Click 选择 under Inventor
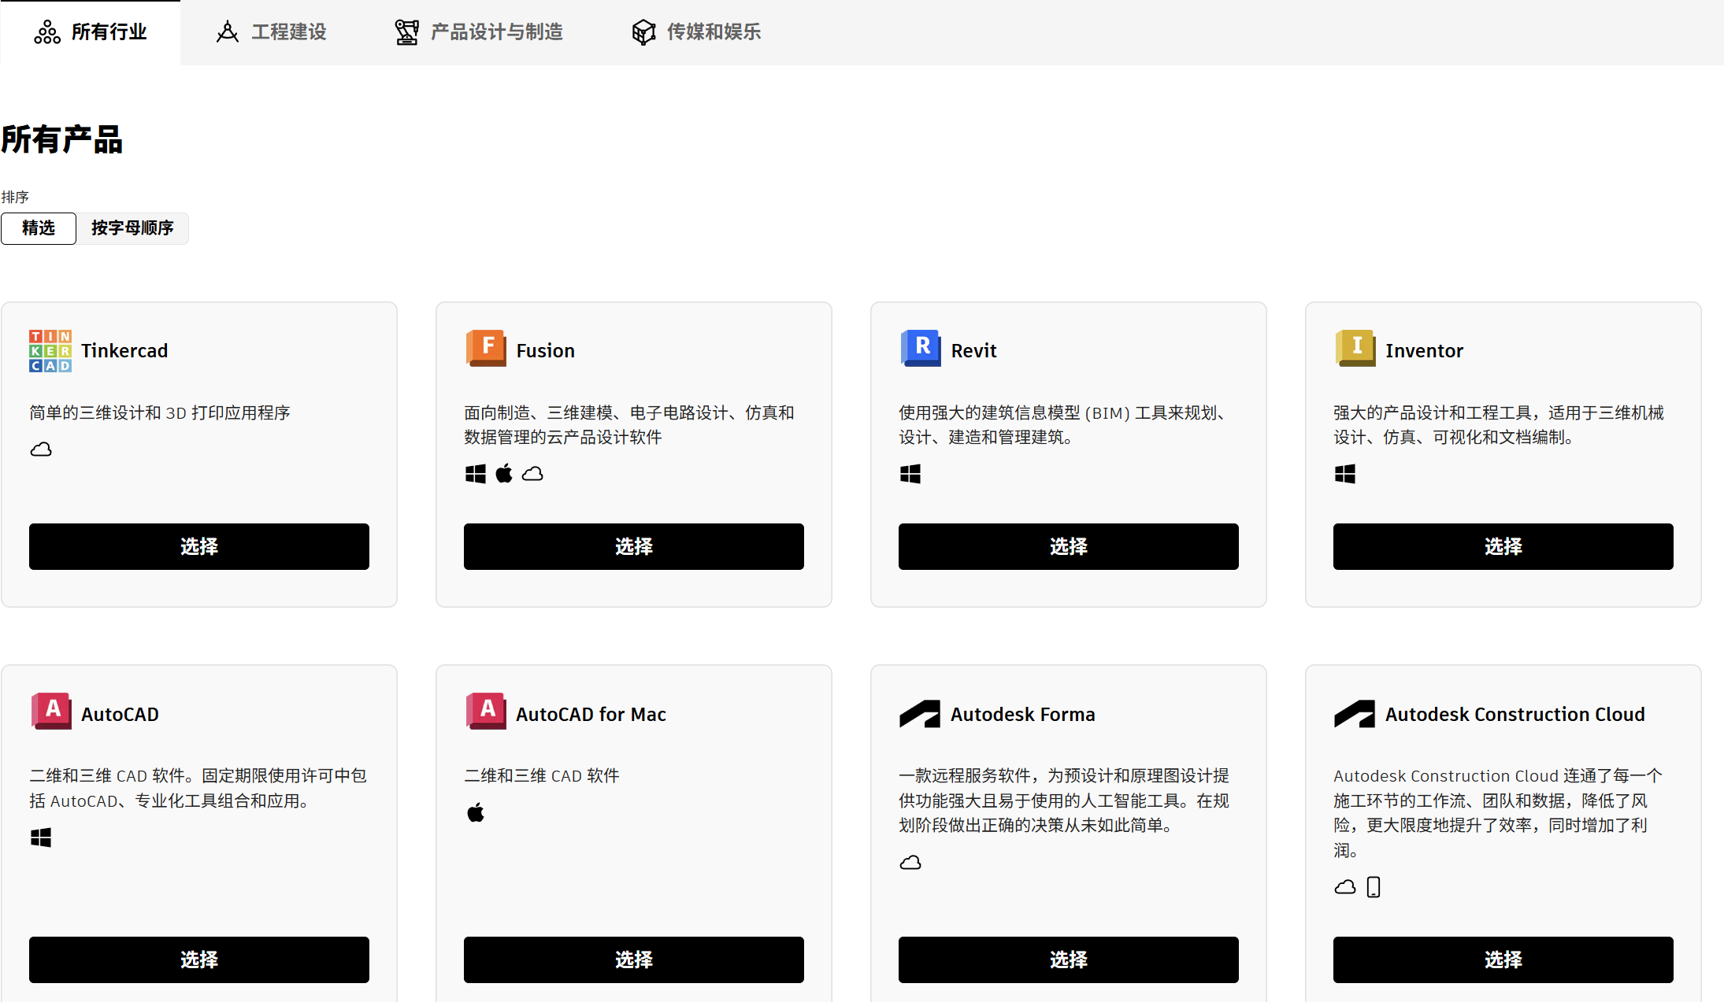The width and height of the screenshot is (1724, 1002). [1503, 546]
